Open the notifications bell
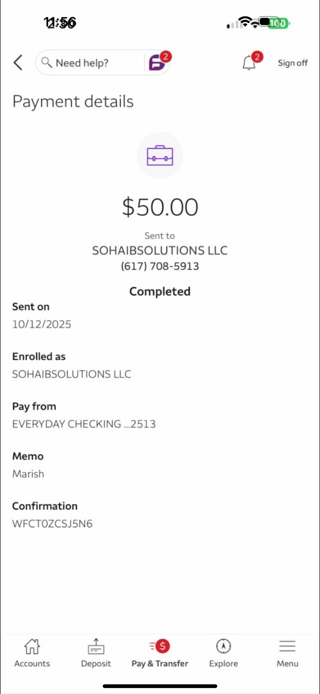 click(x=249, y=63)
